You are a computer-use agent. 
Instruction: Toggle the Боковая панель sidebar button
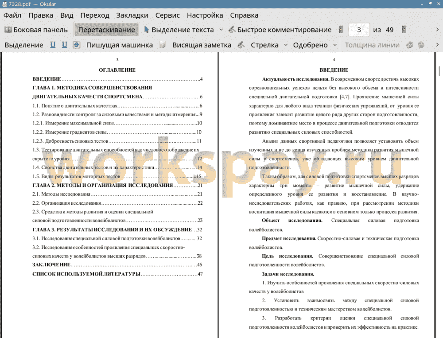36,30
